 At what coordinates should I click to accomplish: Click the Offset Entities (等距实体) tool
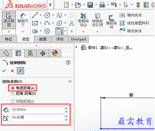(x=112, y=22)
